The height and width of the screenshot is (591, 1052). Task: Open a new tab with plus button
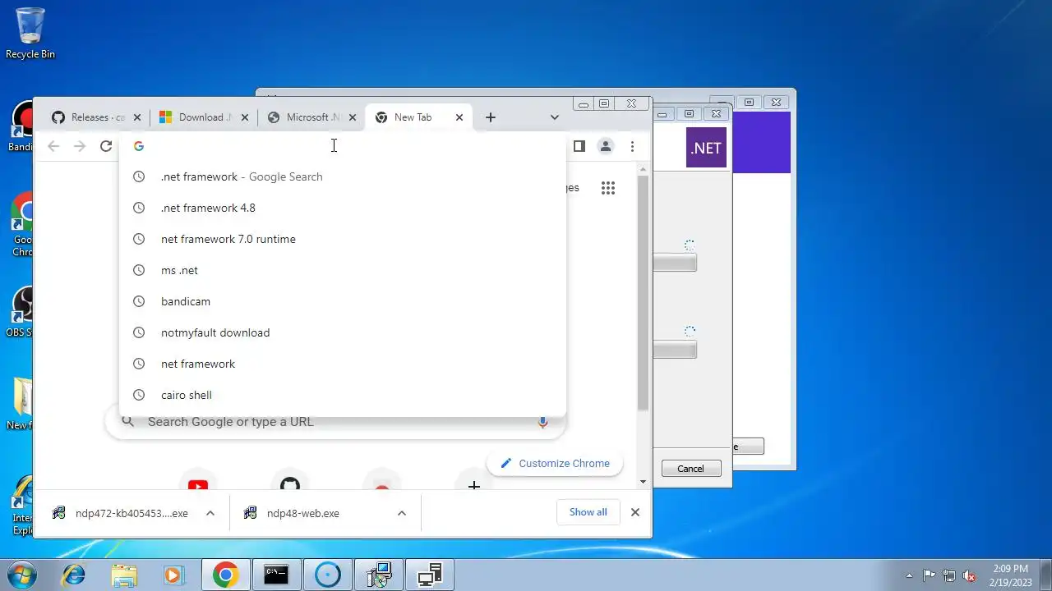click(x=491, y=117)
